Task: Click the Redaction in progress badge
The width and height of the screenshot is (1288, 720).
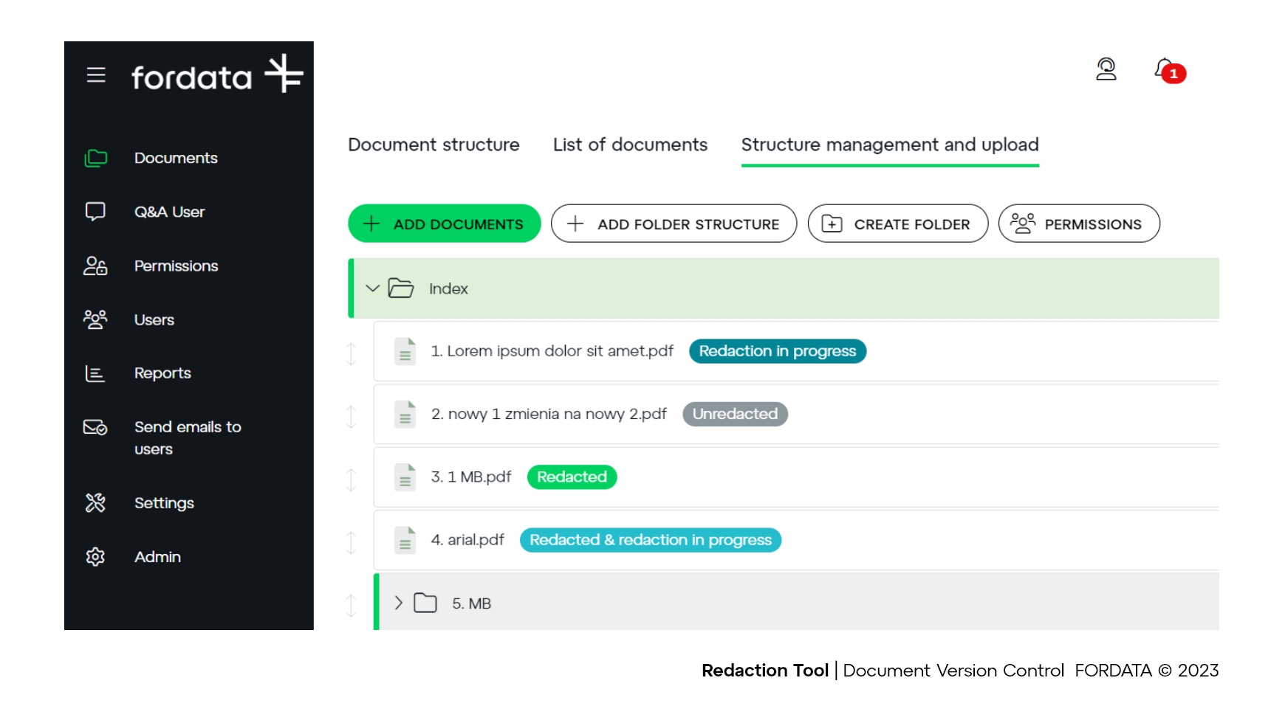Action: tap(778, 351)
